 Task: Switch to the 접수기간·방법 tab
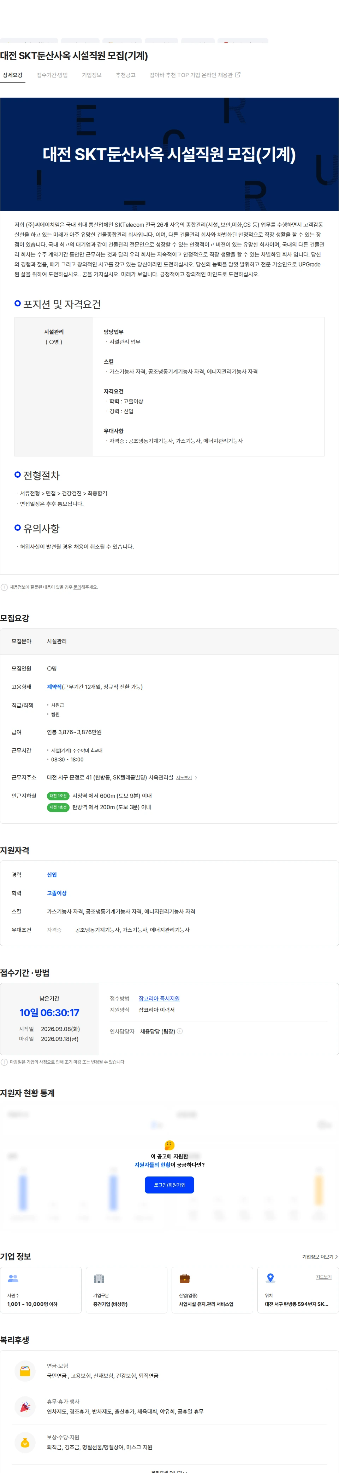52,75
